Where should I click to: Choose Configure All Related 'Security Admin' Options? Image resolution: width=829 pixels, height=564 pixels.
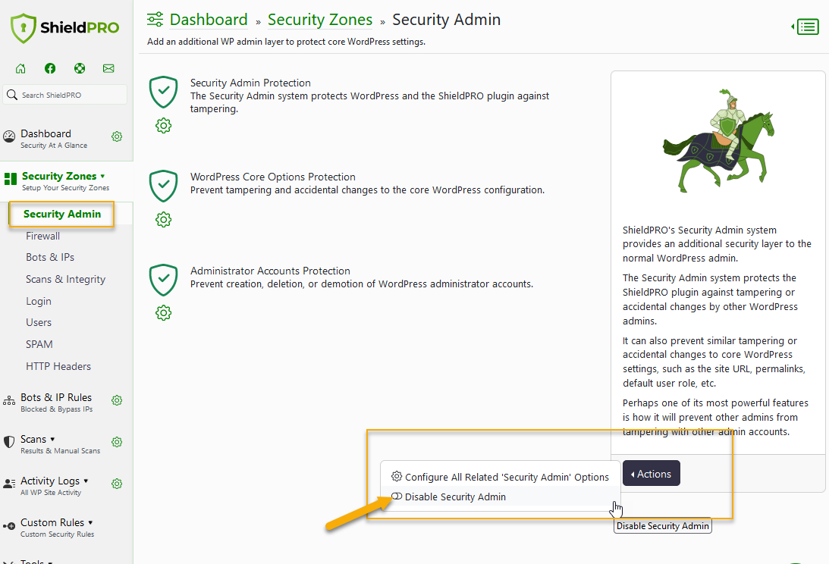(x=500, y=477)
